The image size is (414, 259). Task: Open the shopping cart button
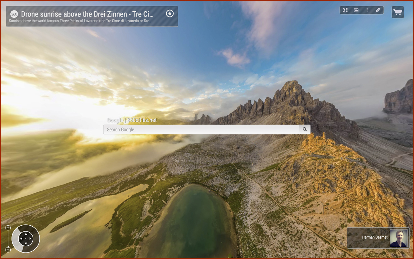tap(398, 12)
